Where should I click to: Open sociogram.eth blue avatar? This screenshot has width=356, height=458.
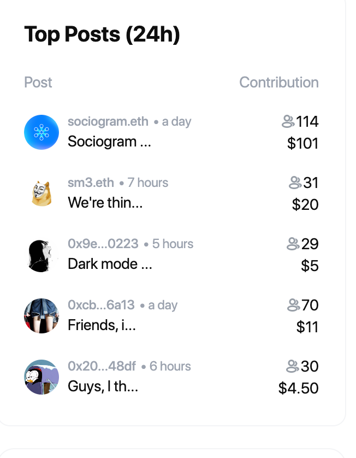[41, 132]
